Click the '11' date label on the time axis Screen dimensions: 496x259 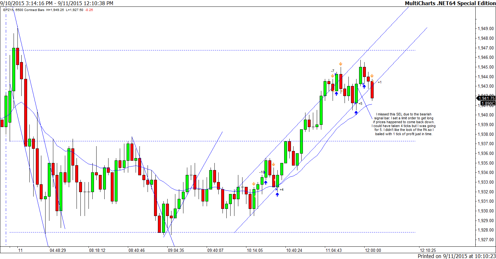20,250
